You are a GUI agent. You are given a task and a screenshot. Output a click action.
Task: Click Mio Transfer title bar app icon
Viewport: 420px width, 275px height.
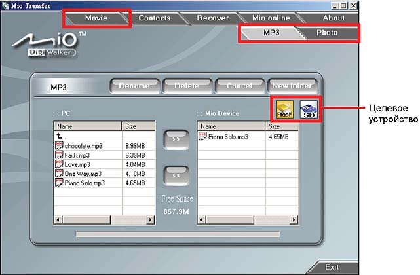point(5,5)
